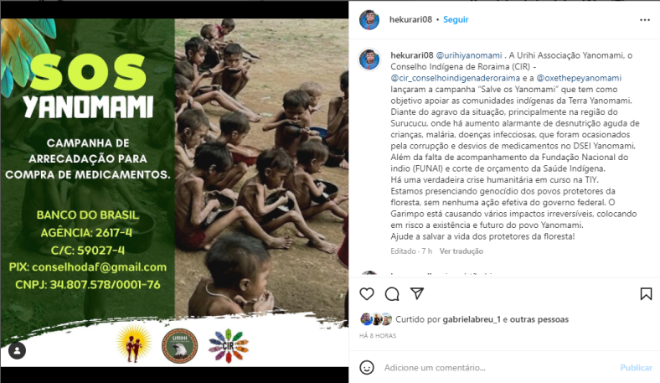Open liker avatars next to Curtido por
The image size is (660, 383).
click(376, 319)
